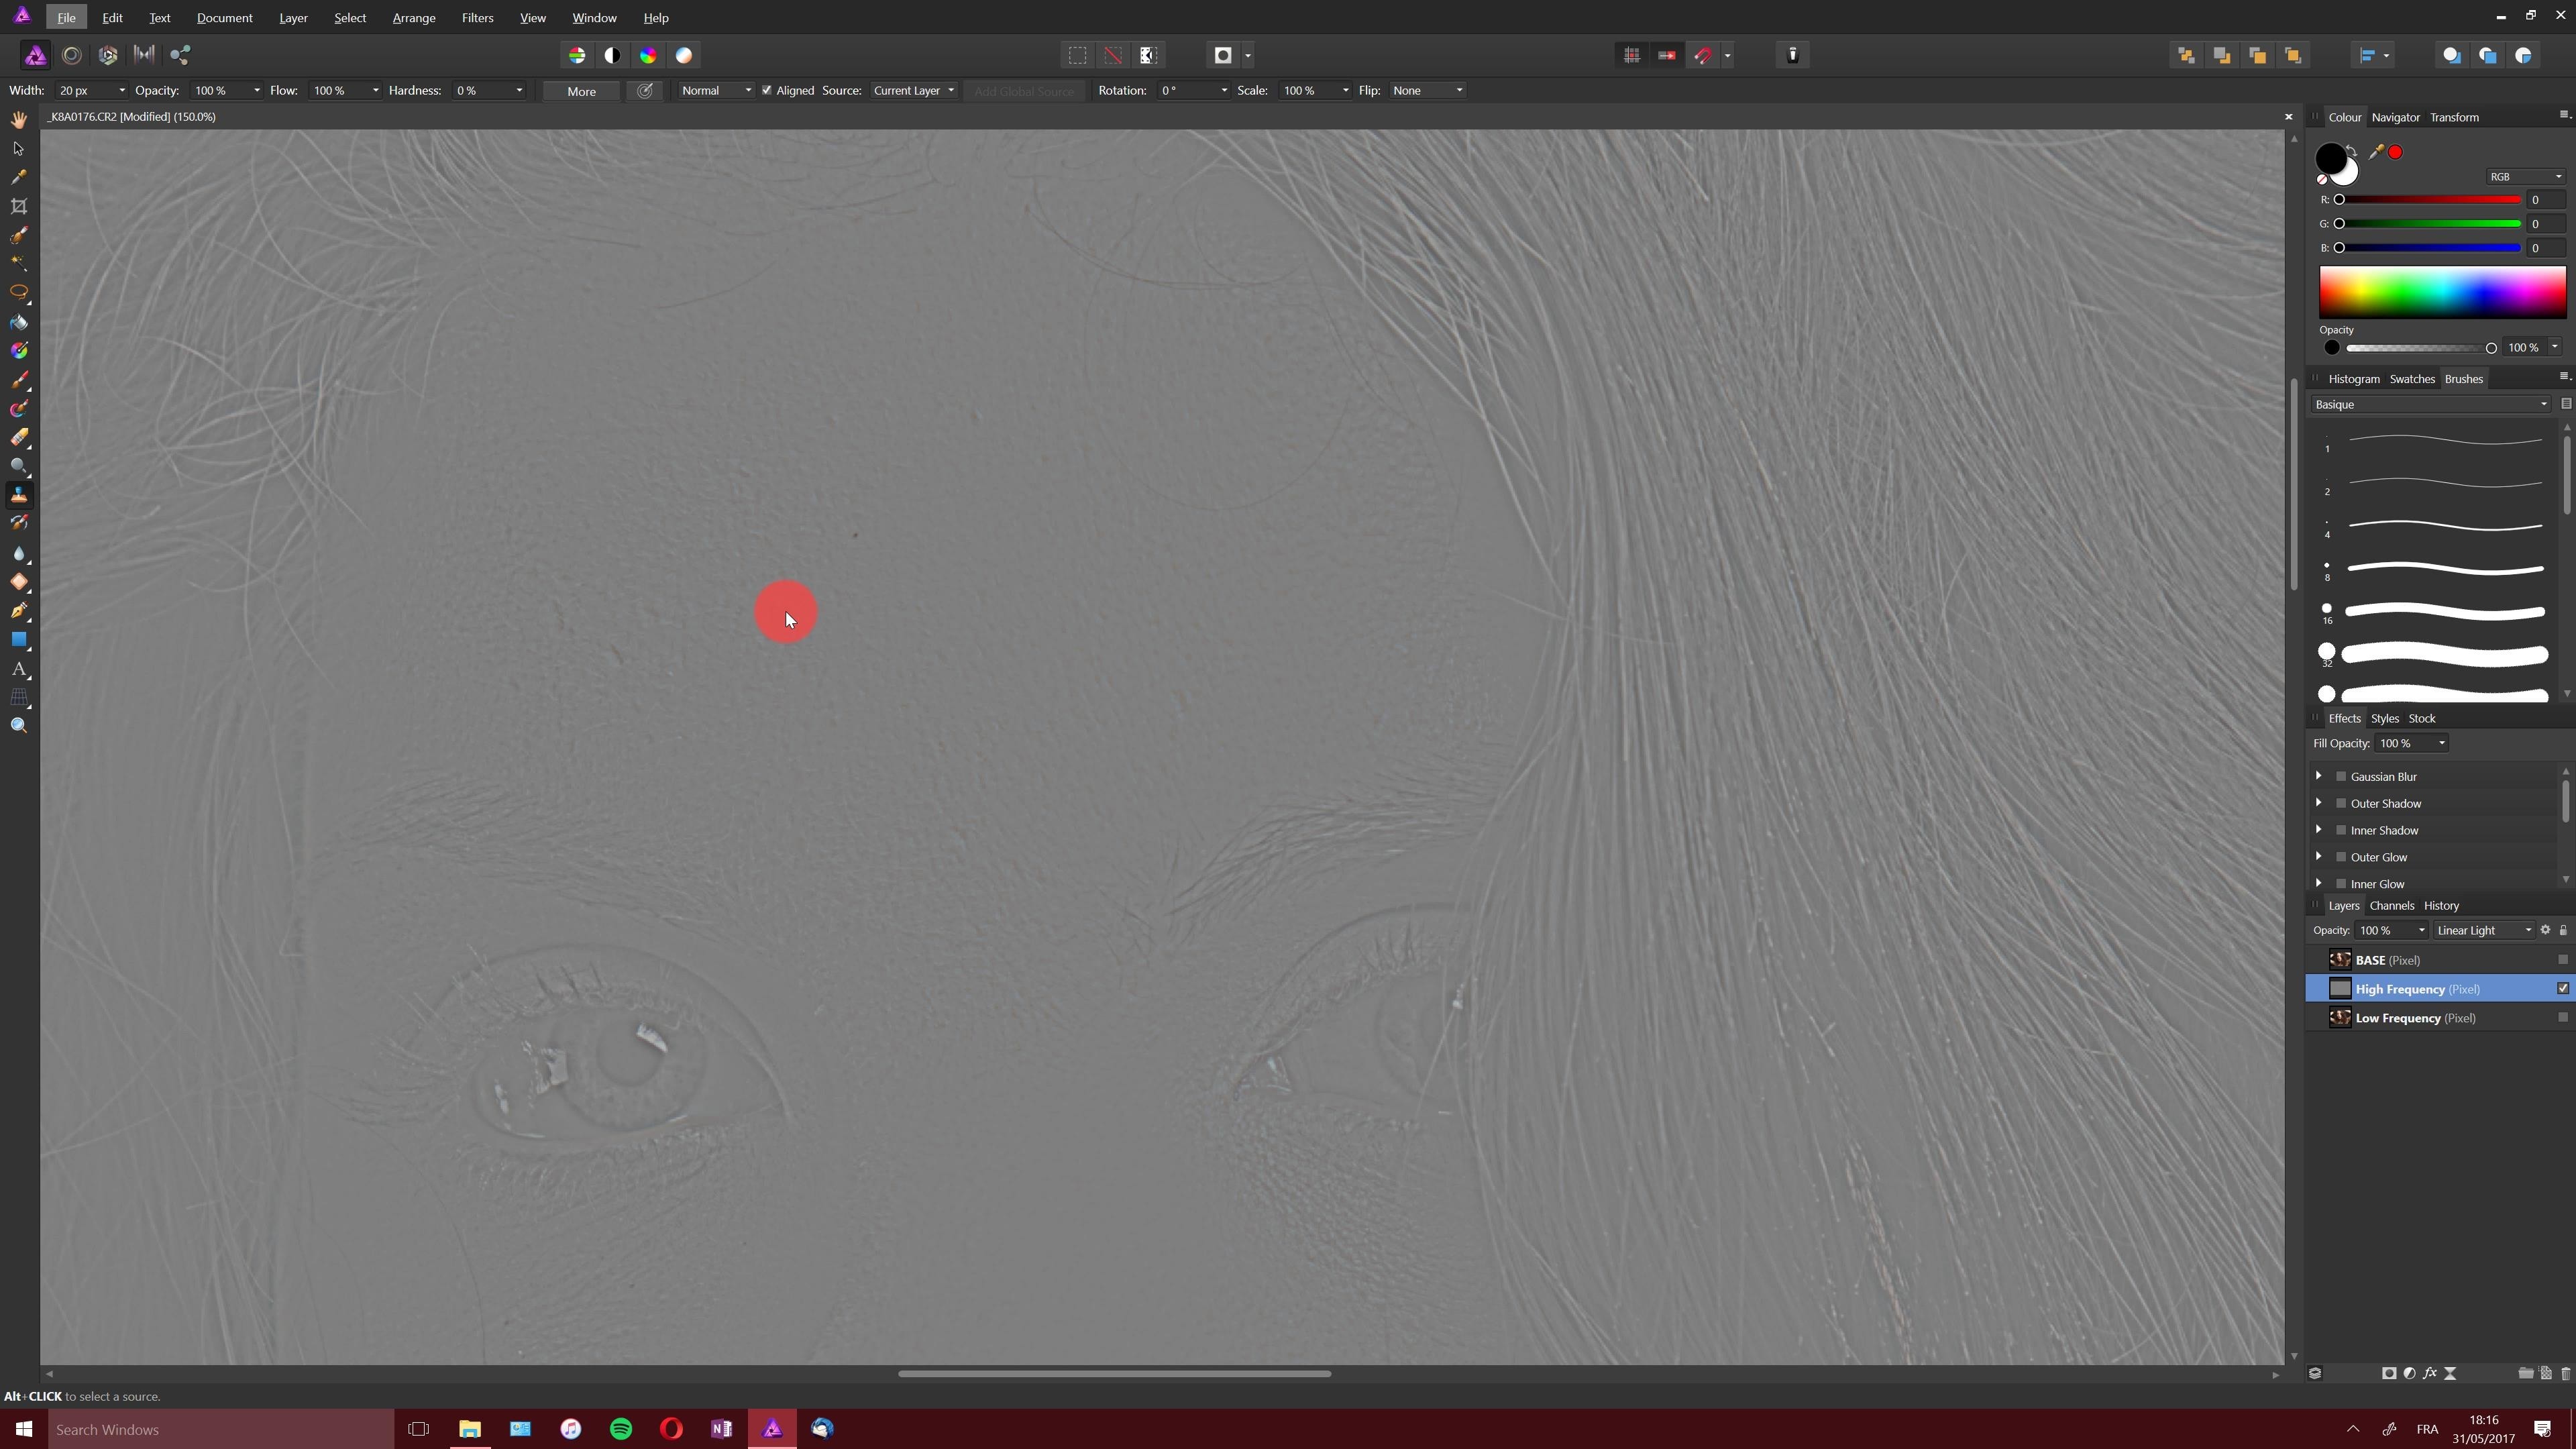
Task: Click the Aligned checkbox in toolbar
Action: pos(764,91)
